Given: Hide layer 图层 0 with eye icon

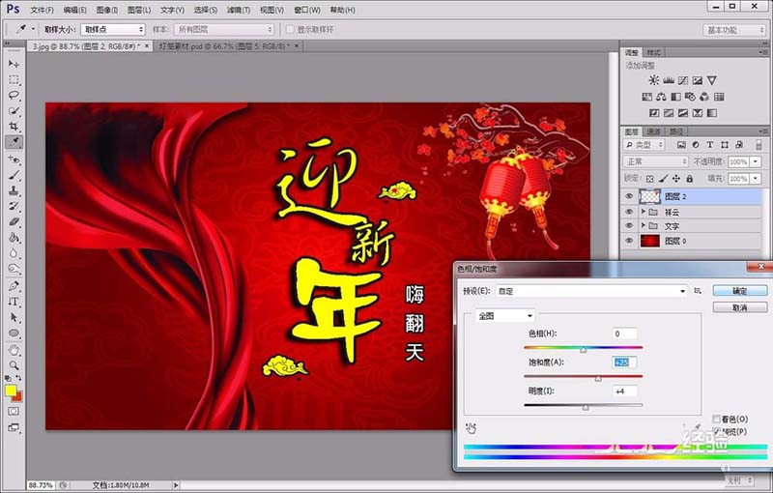Looking at the screenshot, I should [x=629, y=240].
